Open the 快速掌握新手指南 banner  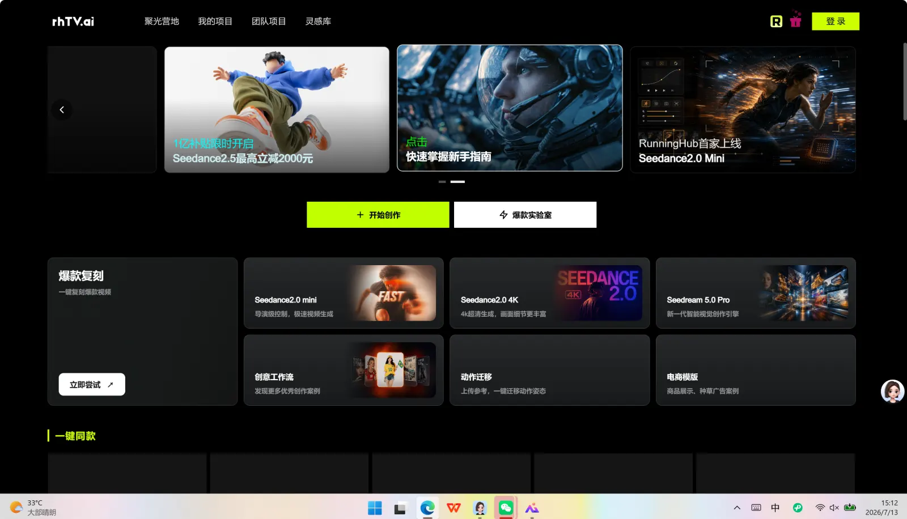coord(510,108)
